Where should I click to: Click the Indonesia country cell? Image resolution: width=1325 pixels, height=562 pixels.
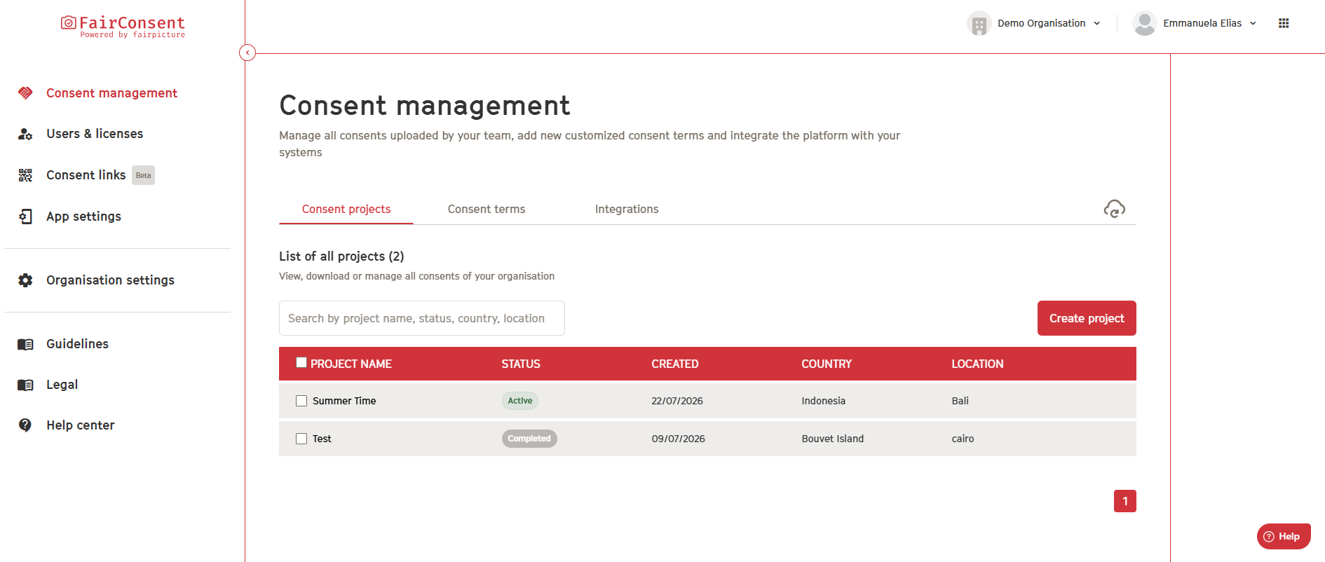tap(824, 401)
